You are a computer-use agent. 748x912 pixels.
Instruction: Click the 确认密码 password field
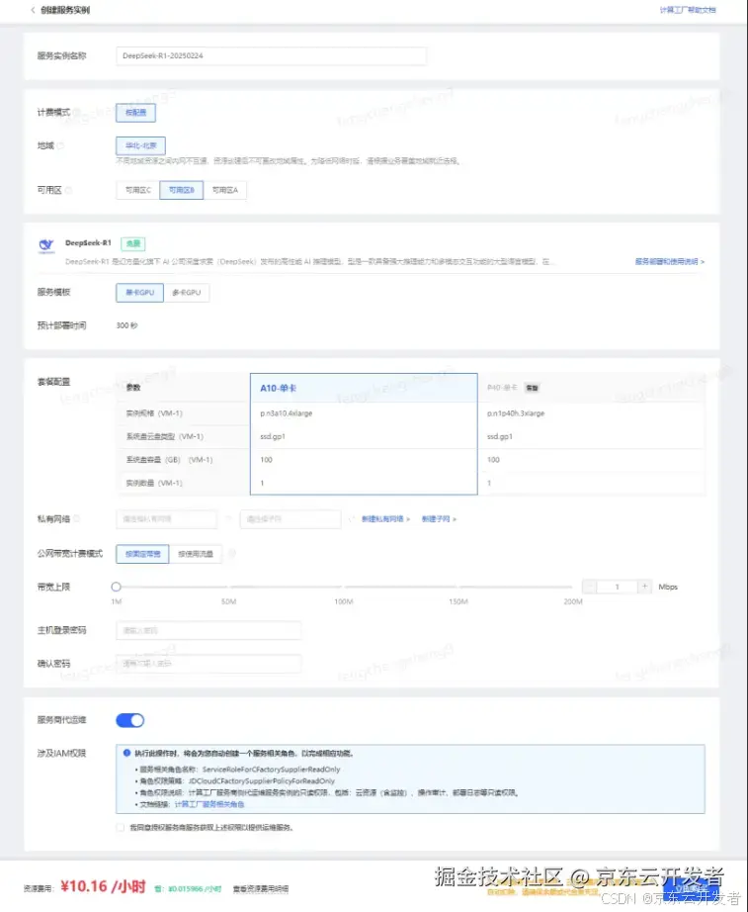[208, 664]
